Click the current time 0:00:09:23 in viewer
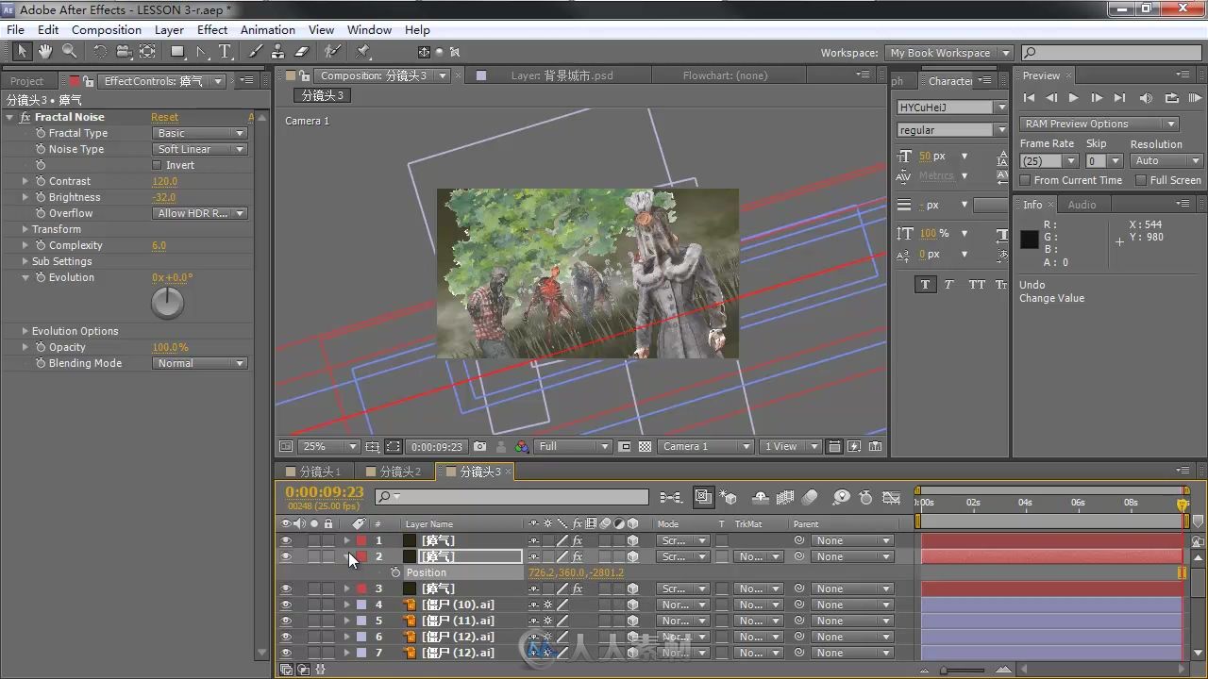 [x=437, y=447]
